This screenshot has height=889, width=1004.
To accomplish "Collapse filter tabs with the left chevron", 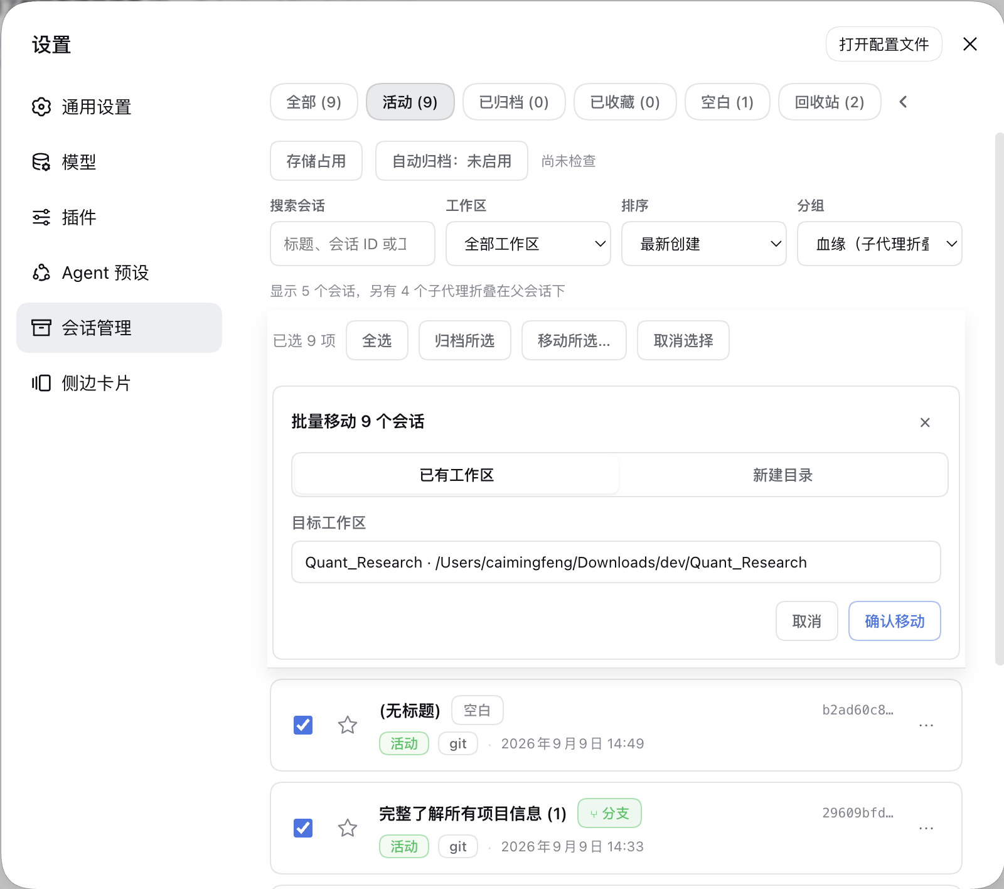I will [x=903, y=102].
